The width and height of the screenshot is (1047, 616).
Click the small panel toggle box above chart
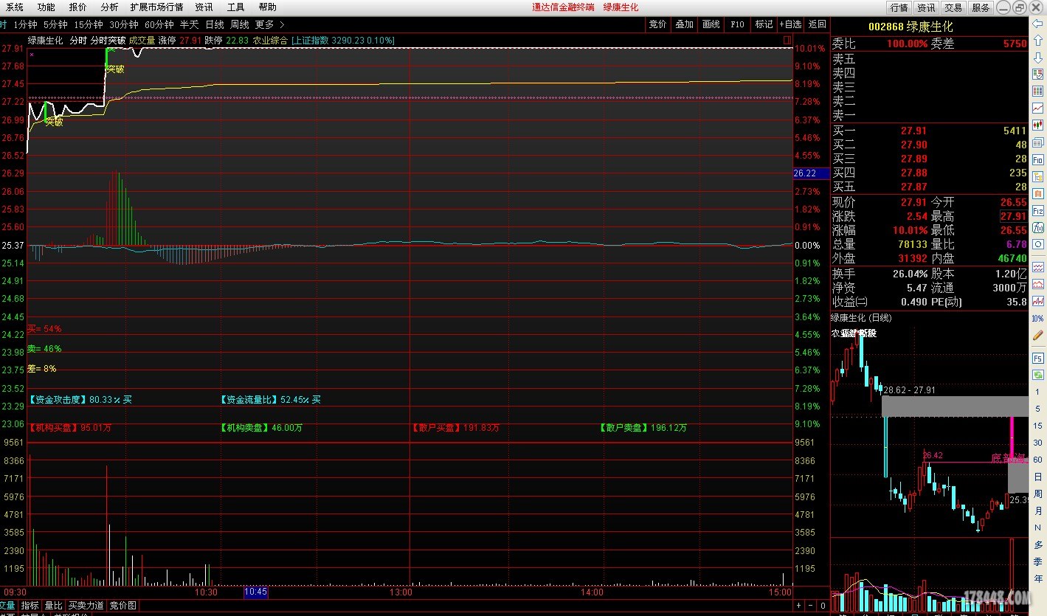coord(787,39)
